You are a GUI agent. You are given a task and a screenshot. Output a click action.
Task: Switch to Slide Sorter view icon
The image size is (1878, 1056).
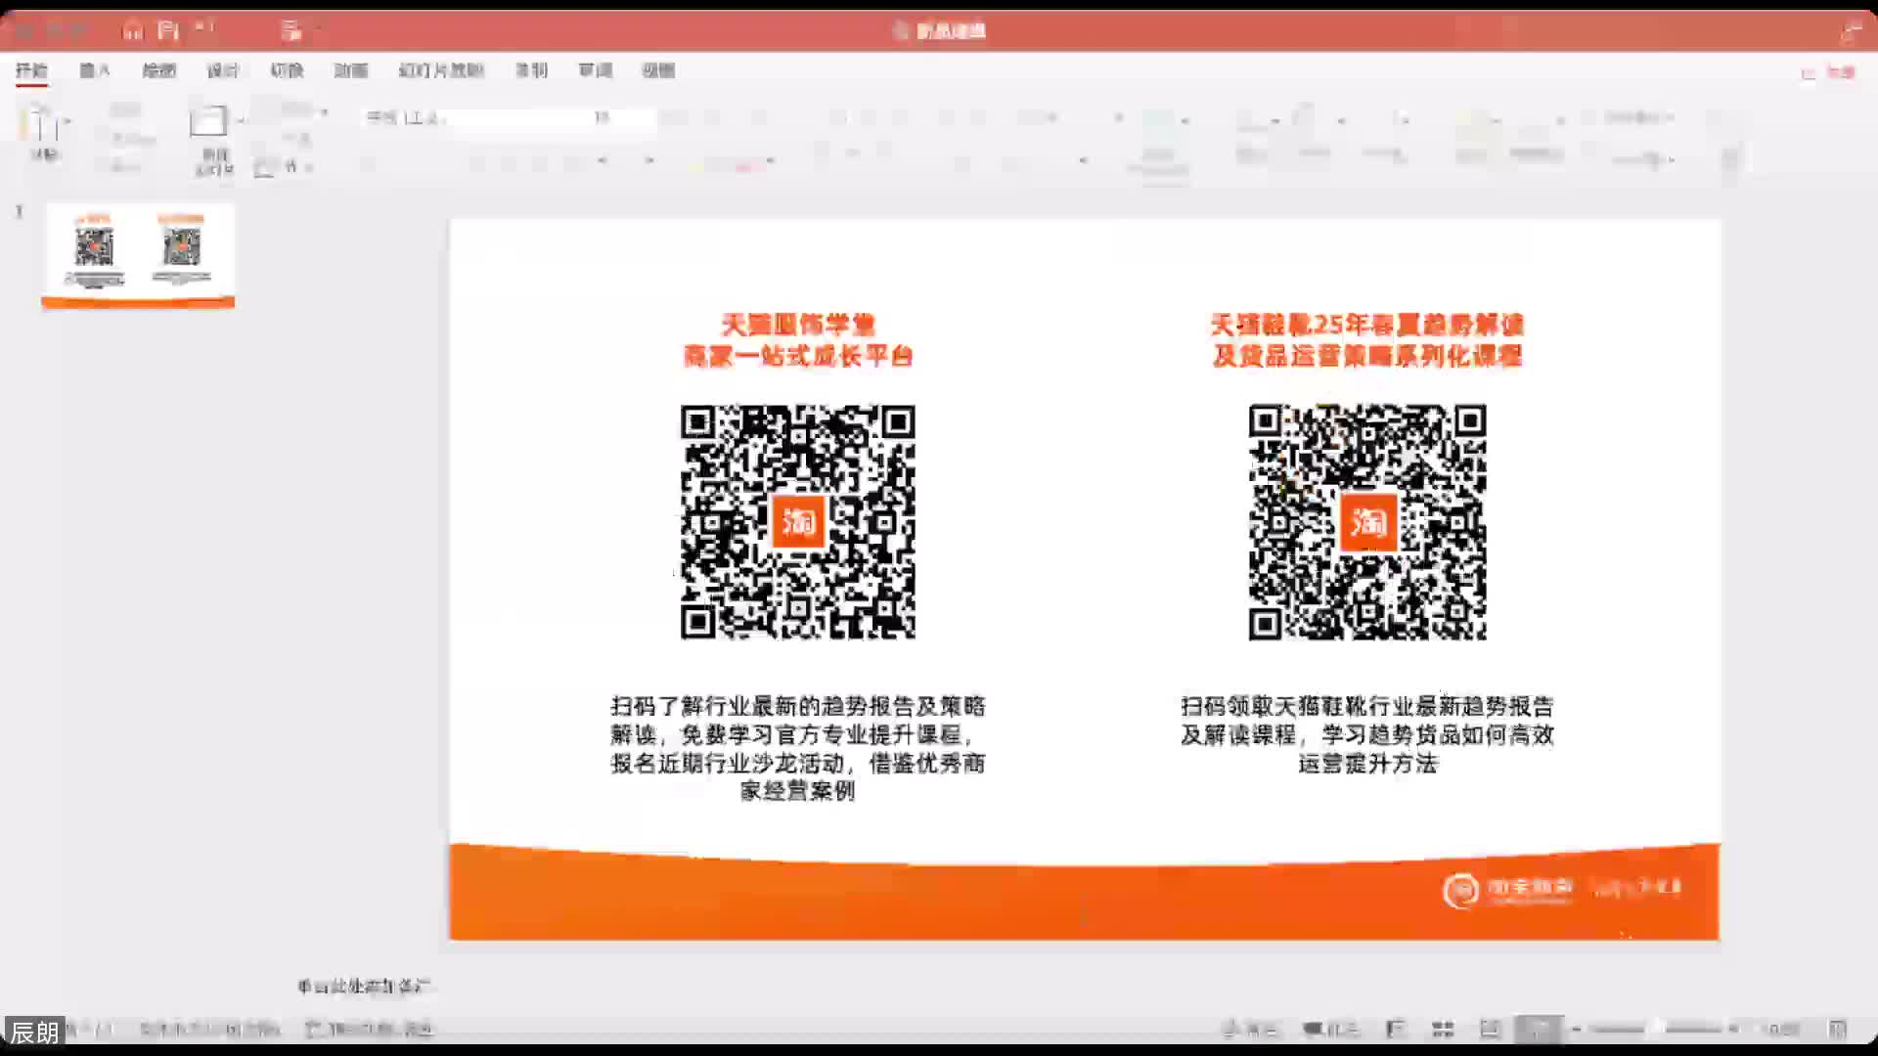pos(1443,1029)
